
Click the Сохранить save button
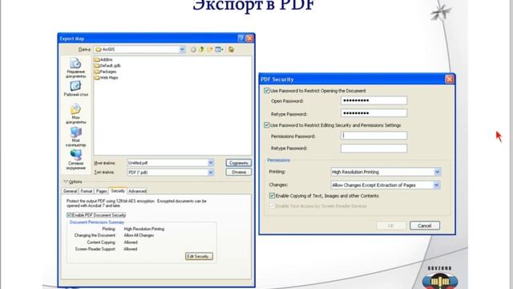[x=239, y=163]
